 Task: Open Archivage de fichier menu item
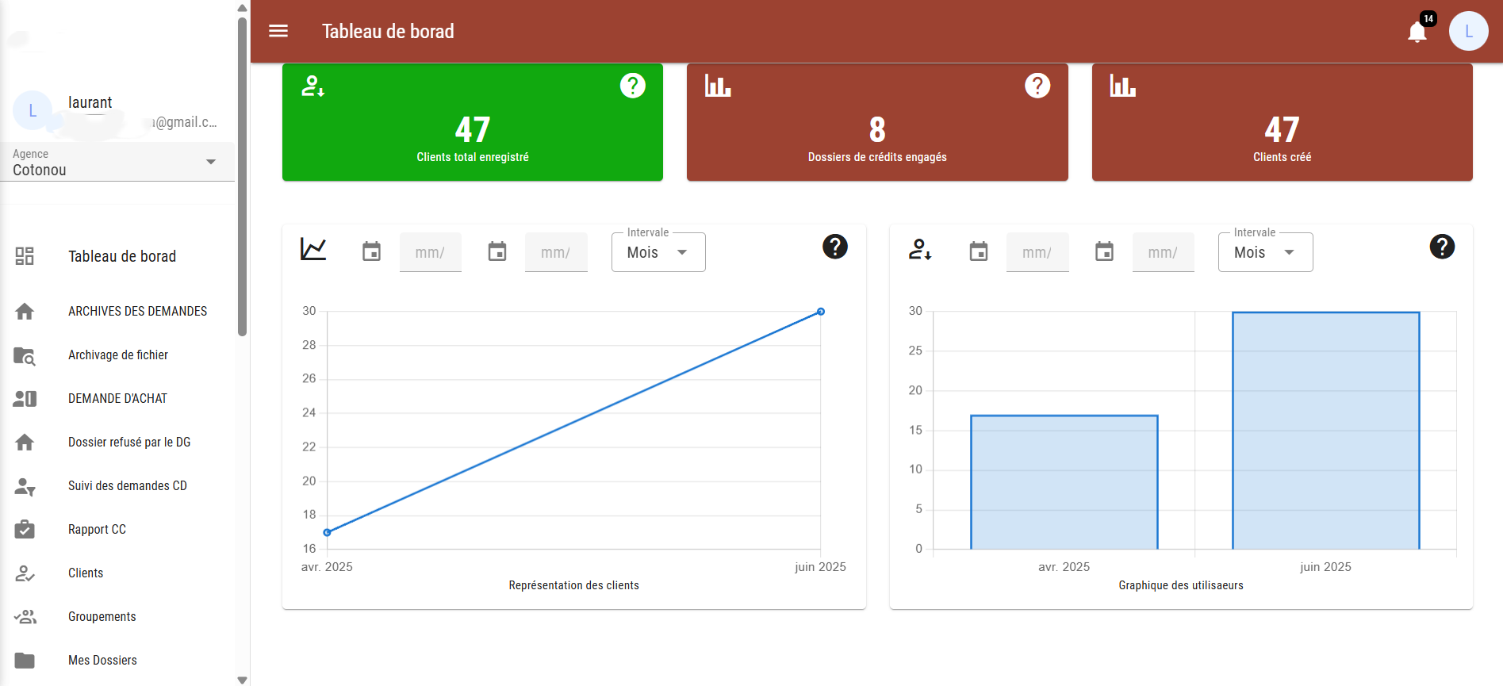(117, 354)
